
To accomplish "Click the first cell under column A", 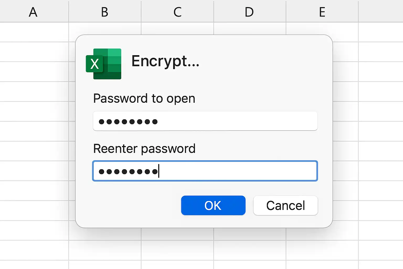I will (34, 32).
